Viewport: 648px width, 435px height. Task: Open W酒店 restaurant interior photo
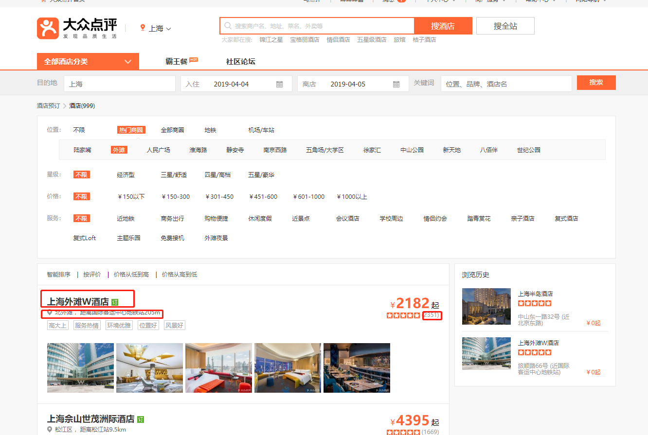pos(357,368)
